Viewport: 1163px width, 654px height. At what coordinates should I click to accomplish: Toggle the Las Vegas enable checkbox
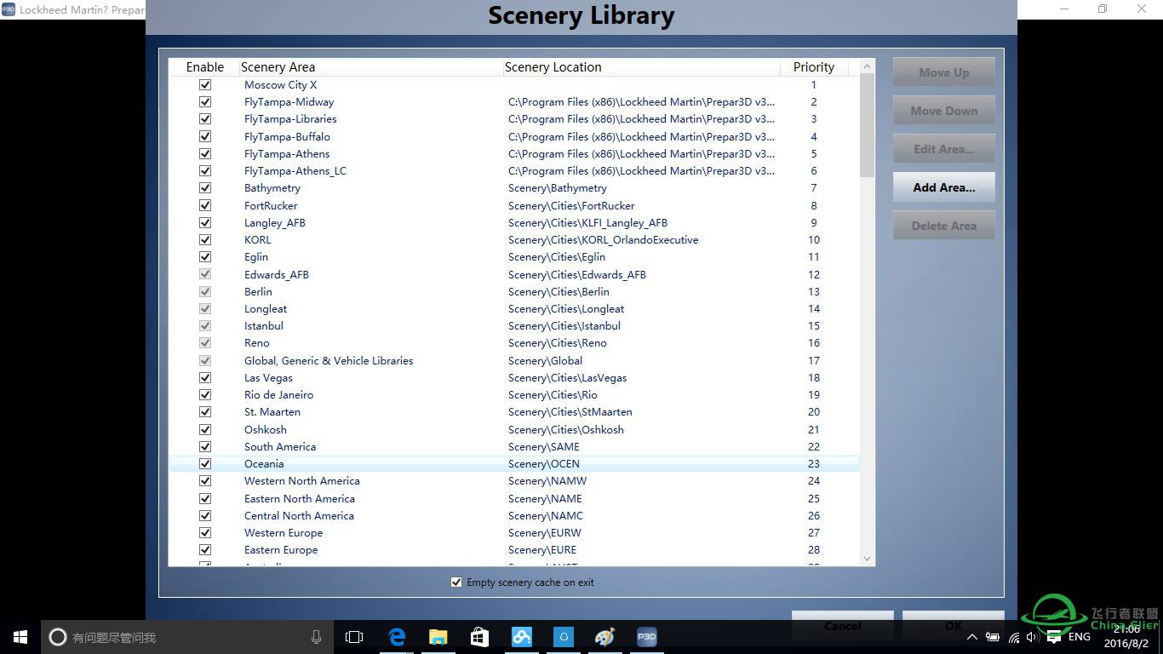pos(205,377)
